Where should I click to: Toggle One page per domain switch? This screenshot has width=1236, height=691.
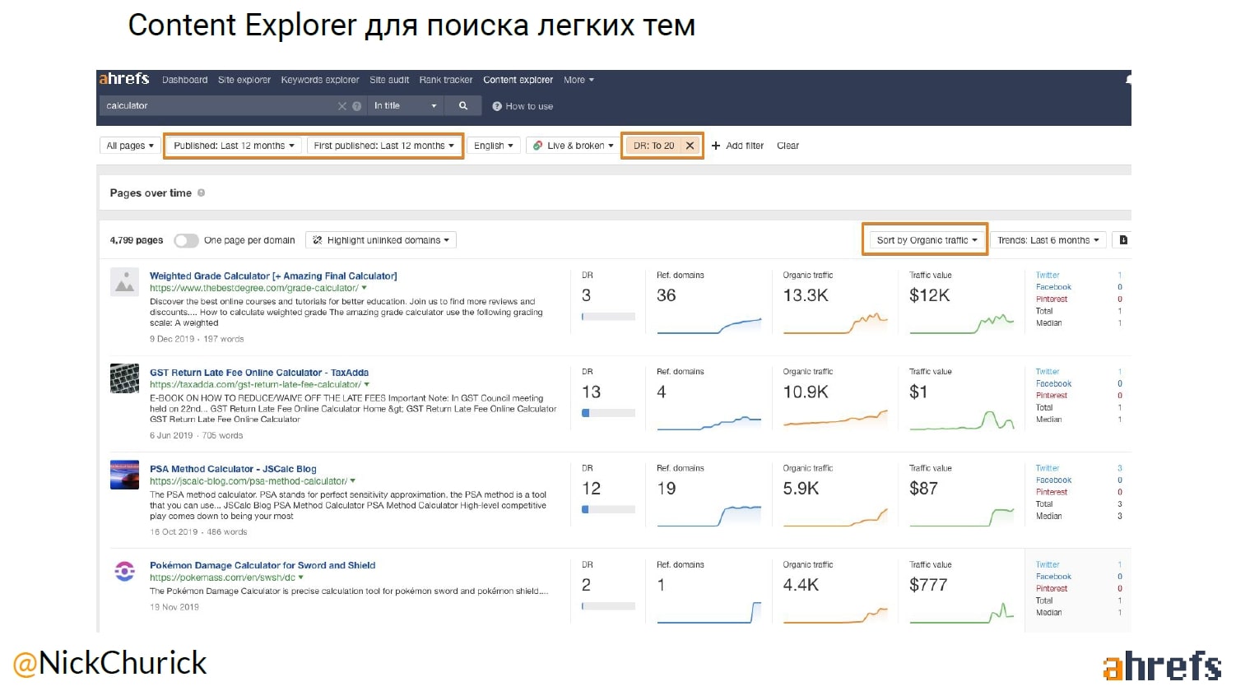[x=186, y=240]
